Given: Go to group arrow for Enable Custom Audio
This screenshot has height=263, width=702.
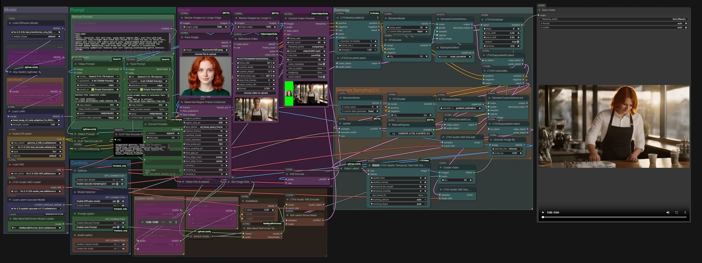Looking at the screenshot, I should coord(123,244).
